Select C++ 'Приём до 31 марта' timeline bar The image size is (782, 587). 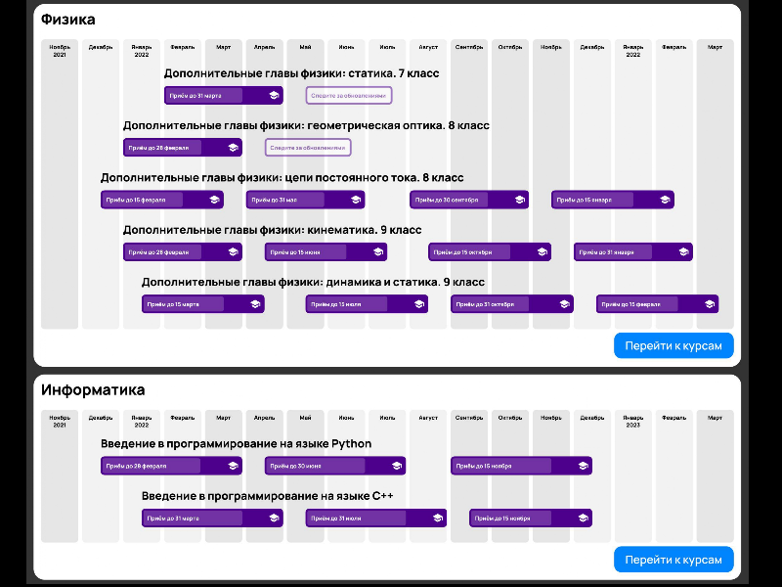point(212,519)
